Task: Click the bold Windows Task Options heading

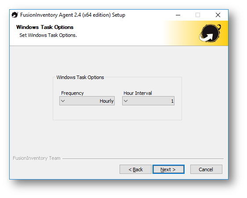Action: pos(45,27)
